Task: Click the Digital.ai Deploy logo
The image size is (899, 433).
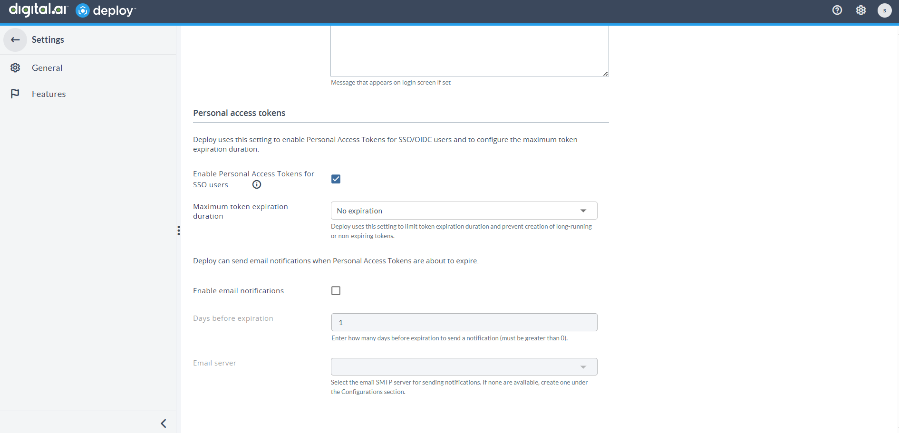Action: click(x=72, y=10)
